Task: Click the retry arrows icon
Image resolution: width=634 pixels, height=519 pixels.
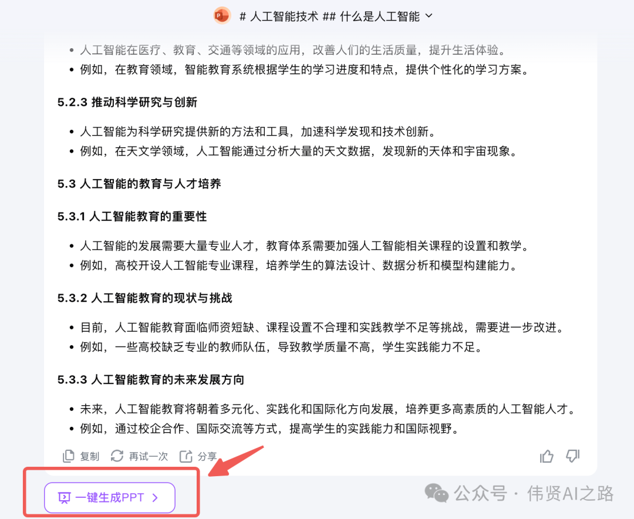Action: (x=117, y=456)
